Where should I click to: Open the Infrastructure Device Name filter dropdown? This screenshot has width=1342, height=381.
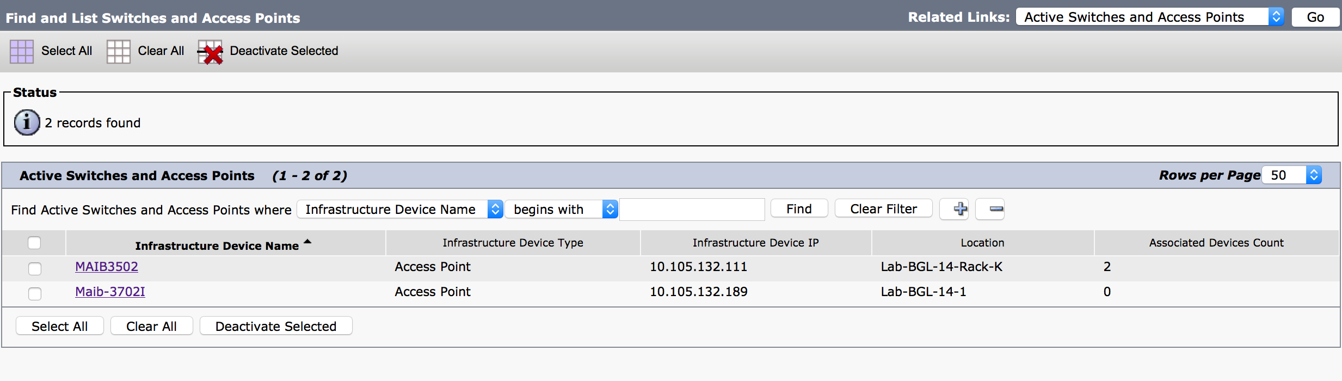[x=399, y=210]
